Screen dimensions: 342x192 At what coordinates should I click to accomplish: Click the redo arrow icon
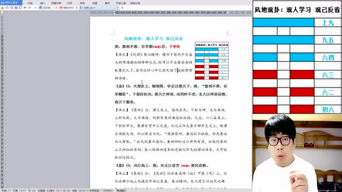coord(30,7)
